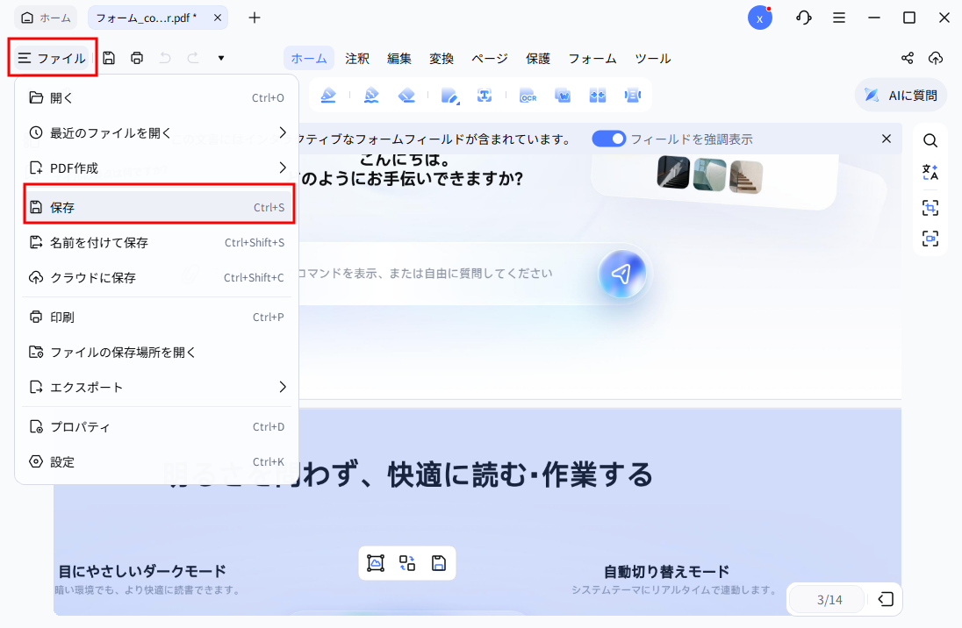962x628 pixels.
Task: Click the edit pencil tool in toolbar
Action: point(449,95)
